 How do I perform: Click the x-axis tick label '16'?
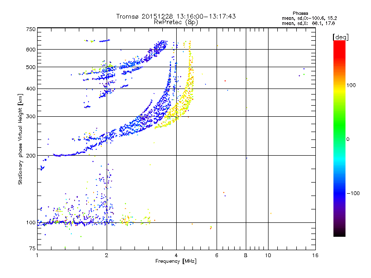tap(315, 255)
